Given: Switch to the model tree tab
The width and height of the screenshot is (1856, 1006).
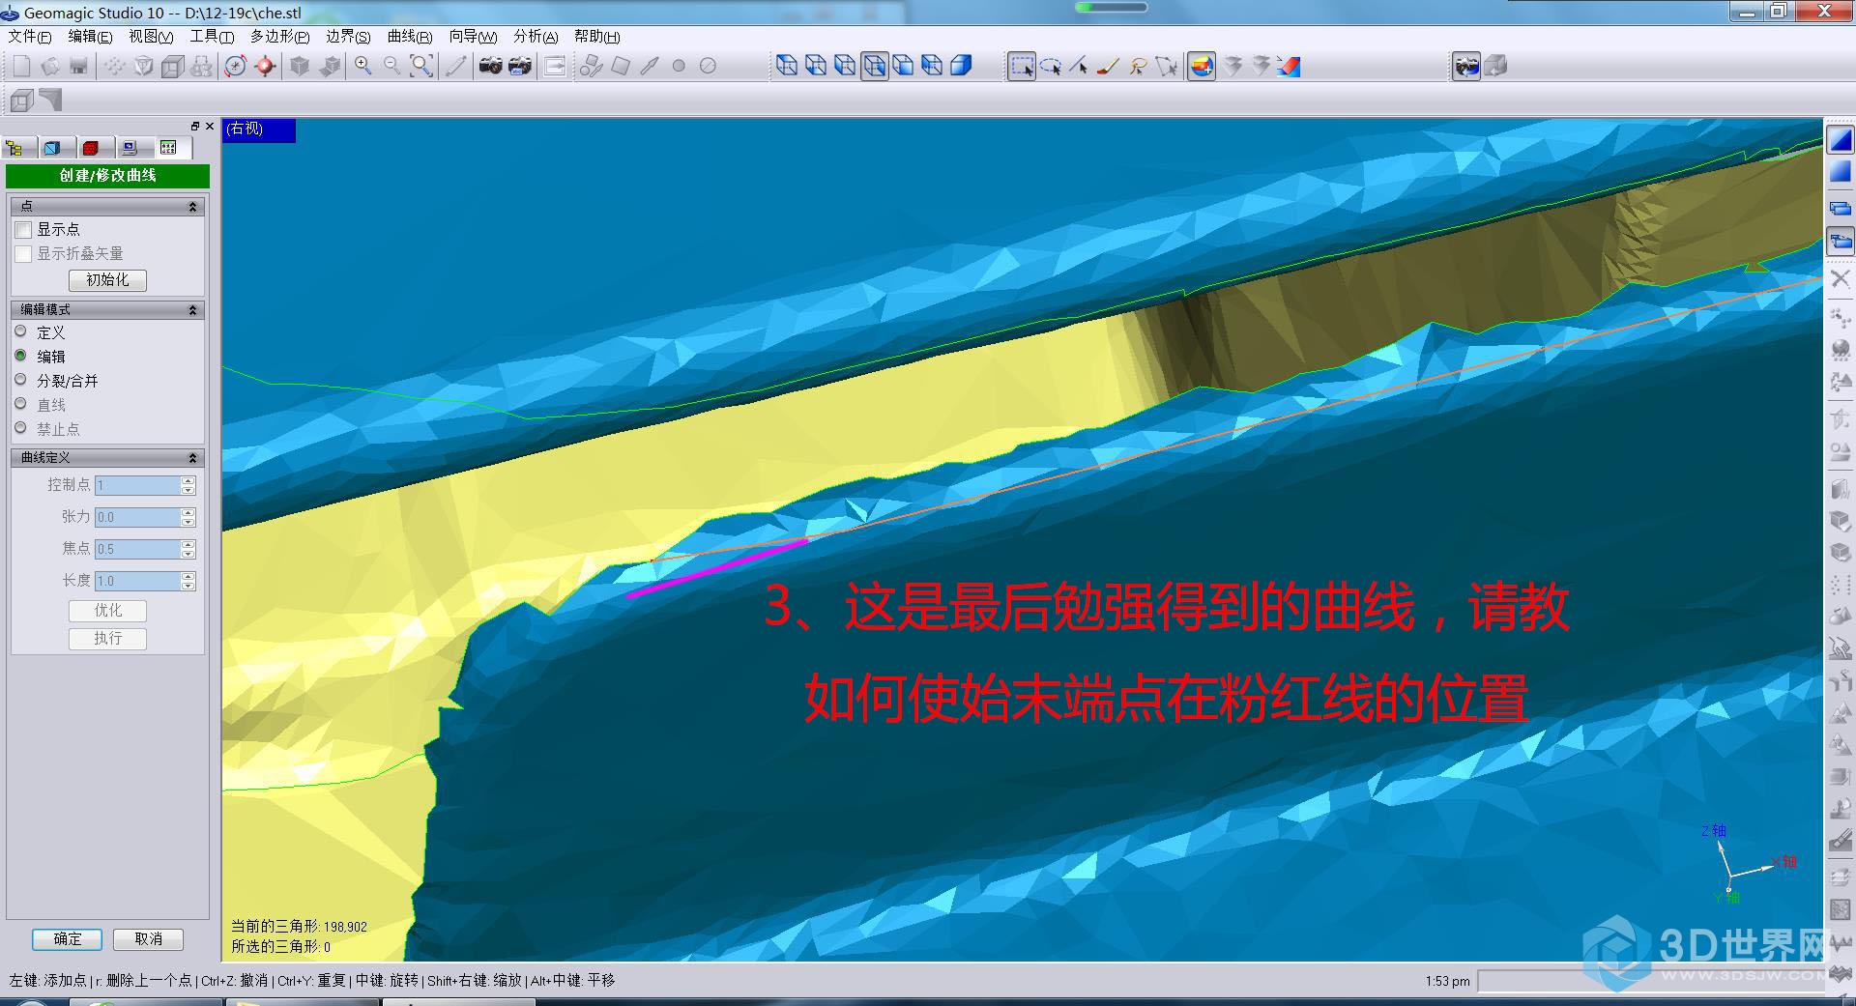Looking at the screenshot, I should click(14, 148).
